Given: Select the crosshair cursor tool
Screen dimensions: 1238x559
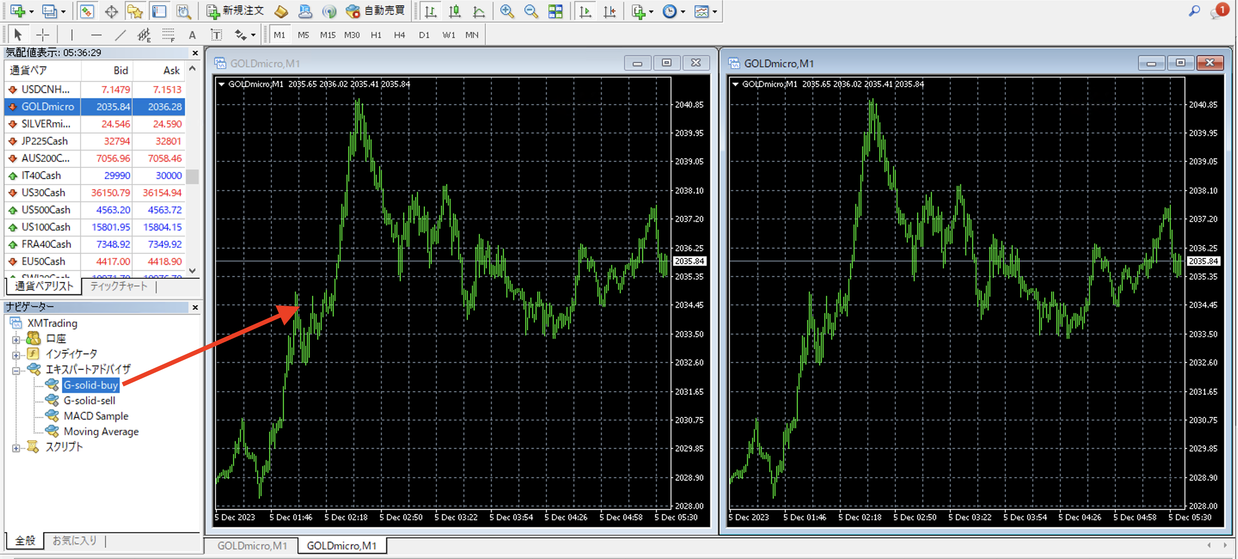Looking at the screenshot, I should tap(42, 34).
